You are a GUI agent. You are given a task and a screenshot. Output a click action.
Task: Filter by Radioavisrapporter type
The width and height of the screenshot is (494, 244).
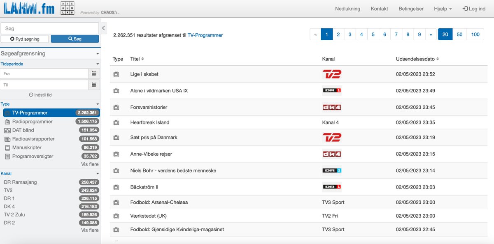click(51, 139)
